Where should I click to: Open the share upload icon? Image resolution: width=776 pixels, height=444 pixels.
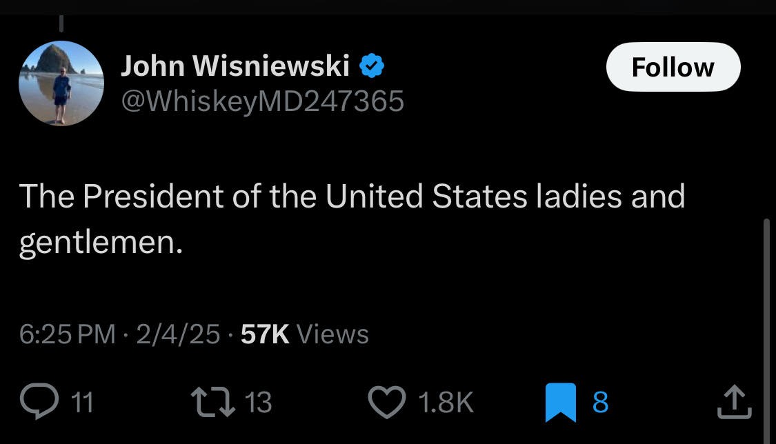coord(733,400)
